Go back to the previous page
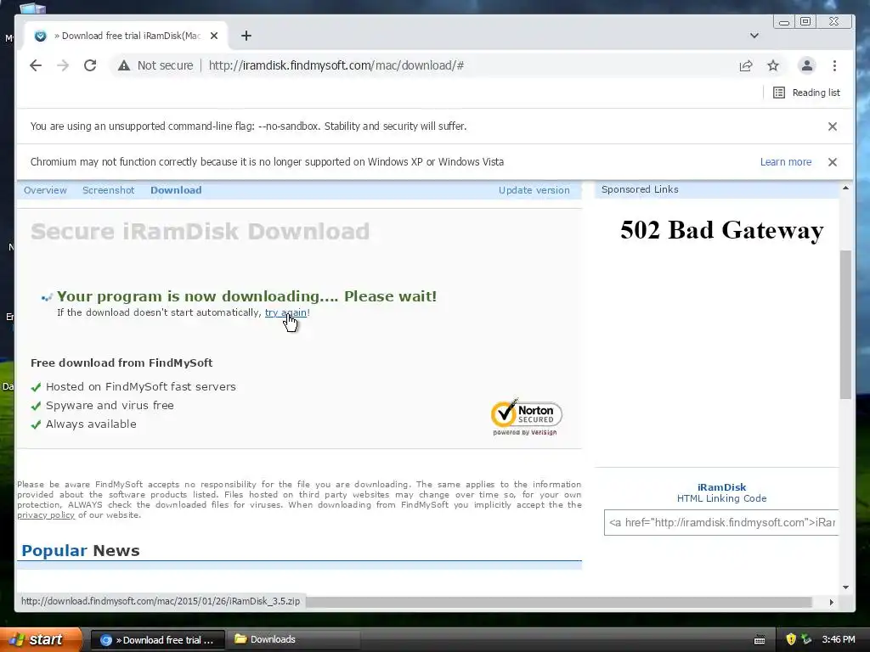This screenshot has width=870, height=652. pos(36,65)
